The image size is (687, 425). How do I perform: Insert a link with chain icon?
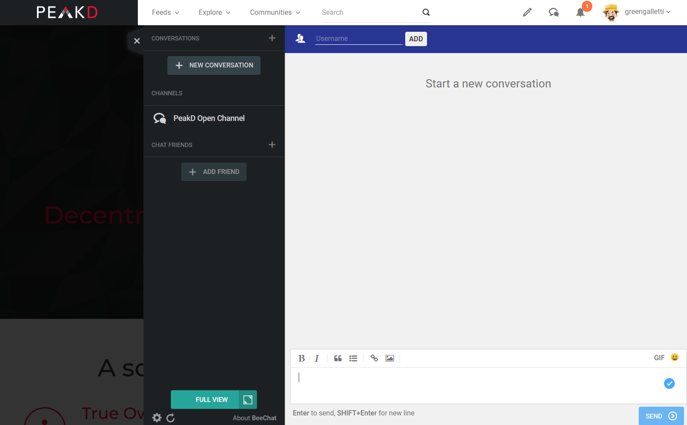(x=374, y=358)
